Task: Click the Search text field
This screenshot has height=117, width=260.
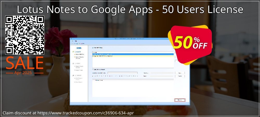Action: click(162, 76)
